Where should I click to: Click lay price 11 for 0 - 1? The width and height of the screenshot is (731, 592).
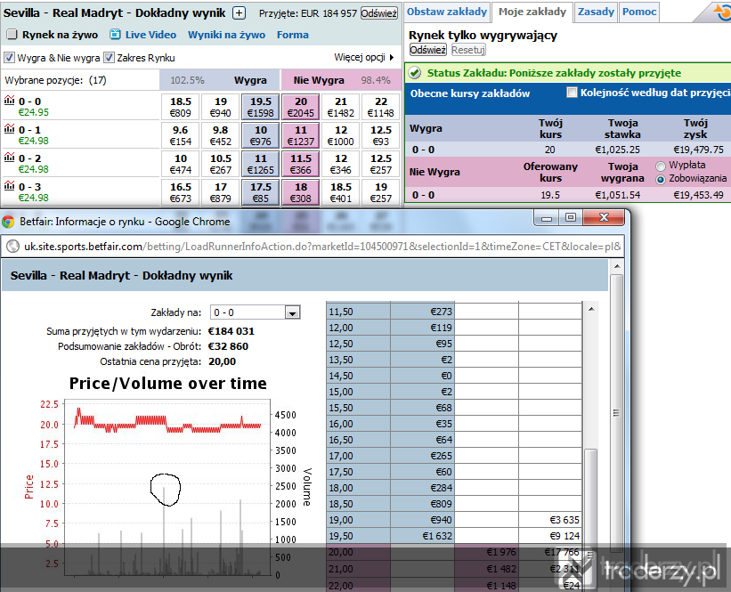point(301,135)
